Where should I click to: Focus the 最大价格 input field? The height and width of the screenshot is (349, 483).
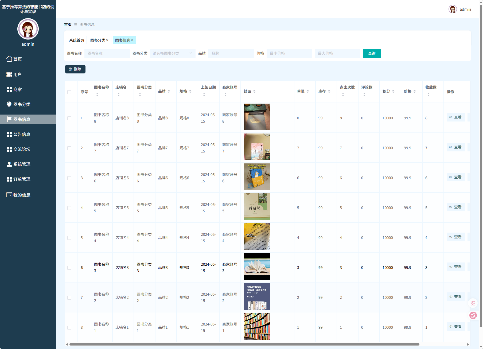[337, 53]
